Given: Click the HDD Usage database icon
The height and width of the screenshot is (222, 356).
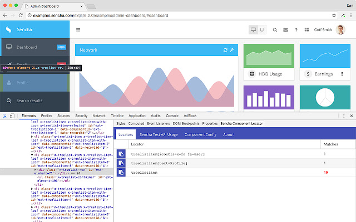Looking at the screenshot, I should tap(251, 74).
